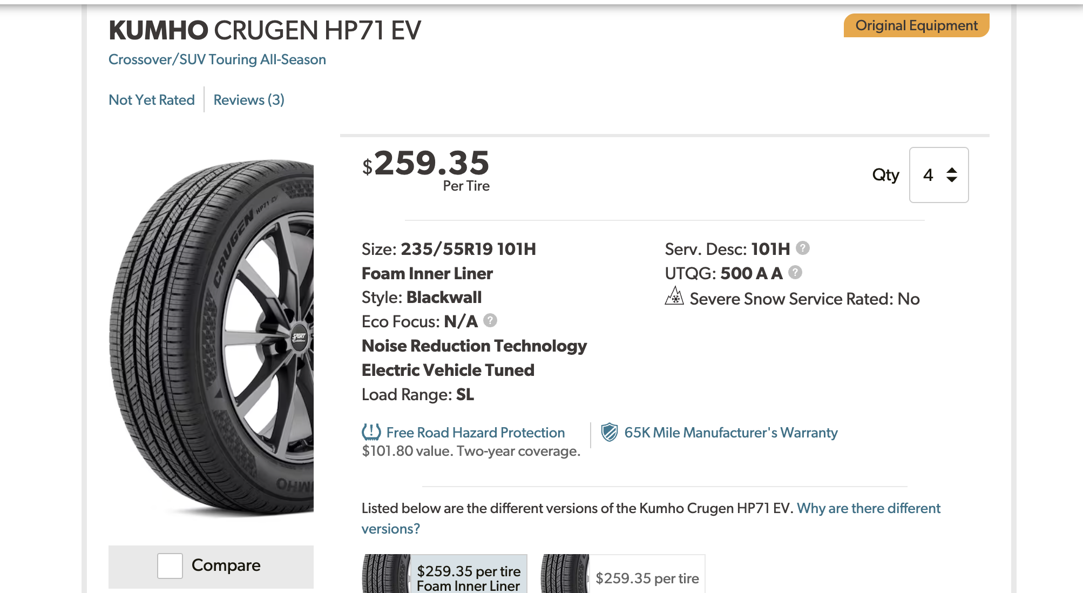Click the Eco Focus question mark icon

[490, 320]
